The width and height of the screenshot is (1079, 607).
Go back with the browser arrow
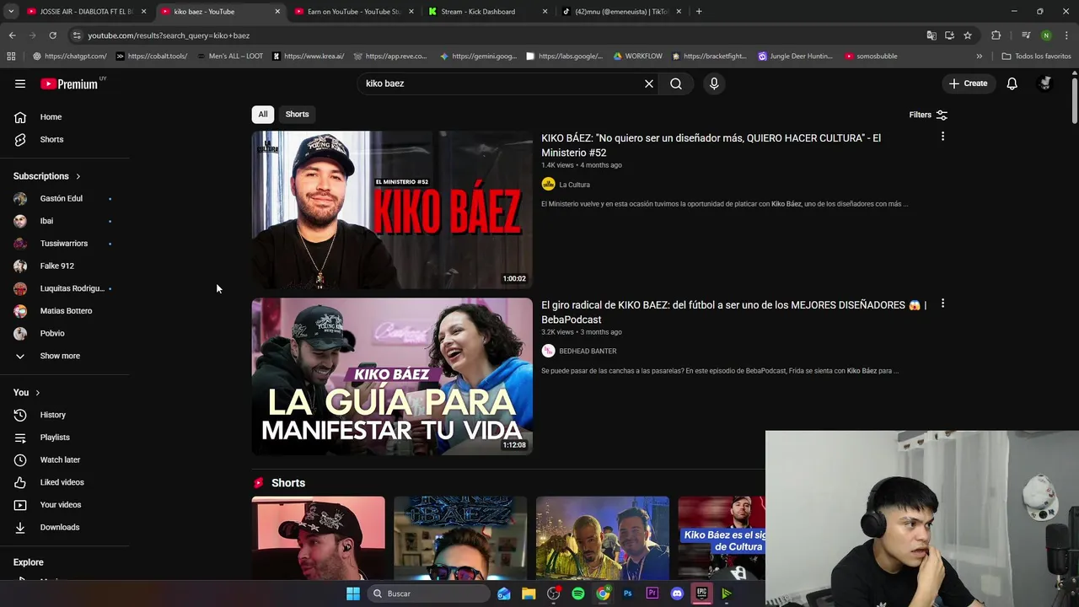(x=12, y=35)
